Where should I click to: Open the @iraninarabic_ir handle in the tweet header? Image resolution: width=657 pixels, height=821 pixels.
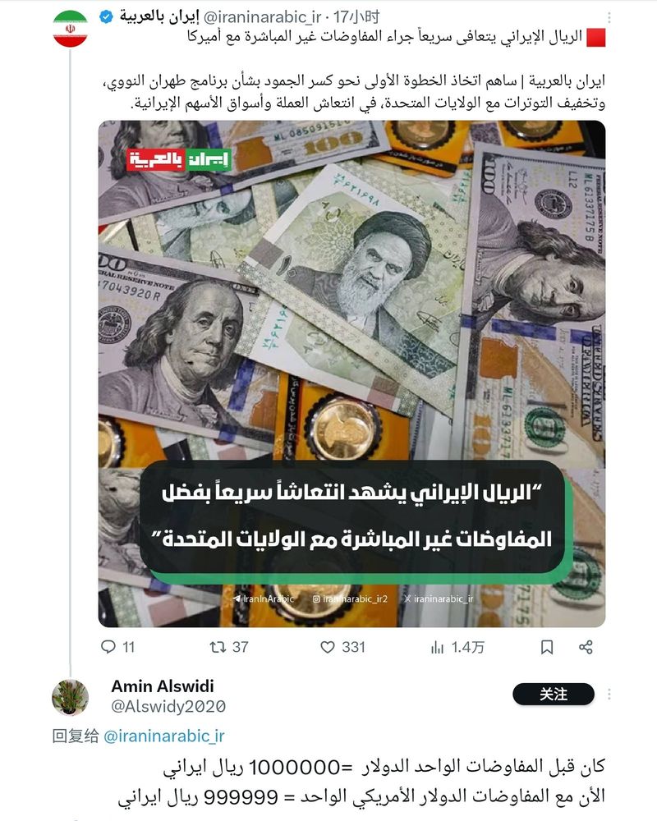click(261, 17)
